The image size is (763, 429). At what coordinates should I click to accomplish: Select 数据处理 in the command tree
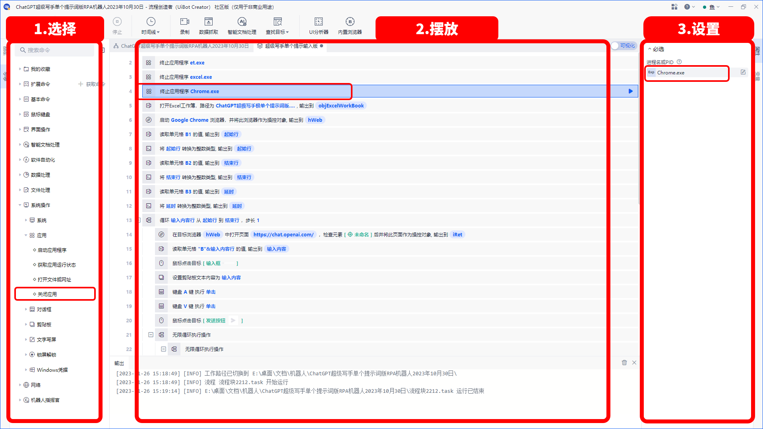[x=41, y=175]
